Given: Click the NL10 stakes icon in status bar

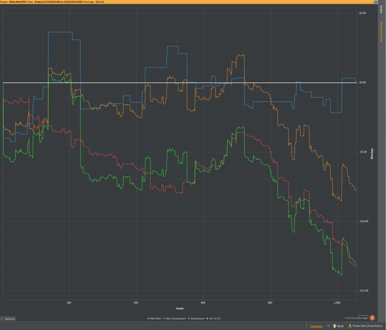Looking at the screenshot, I should [x=335, y=326].
